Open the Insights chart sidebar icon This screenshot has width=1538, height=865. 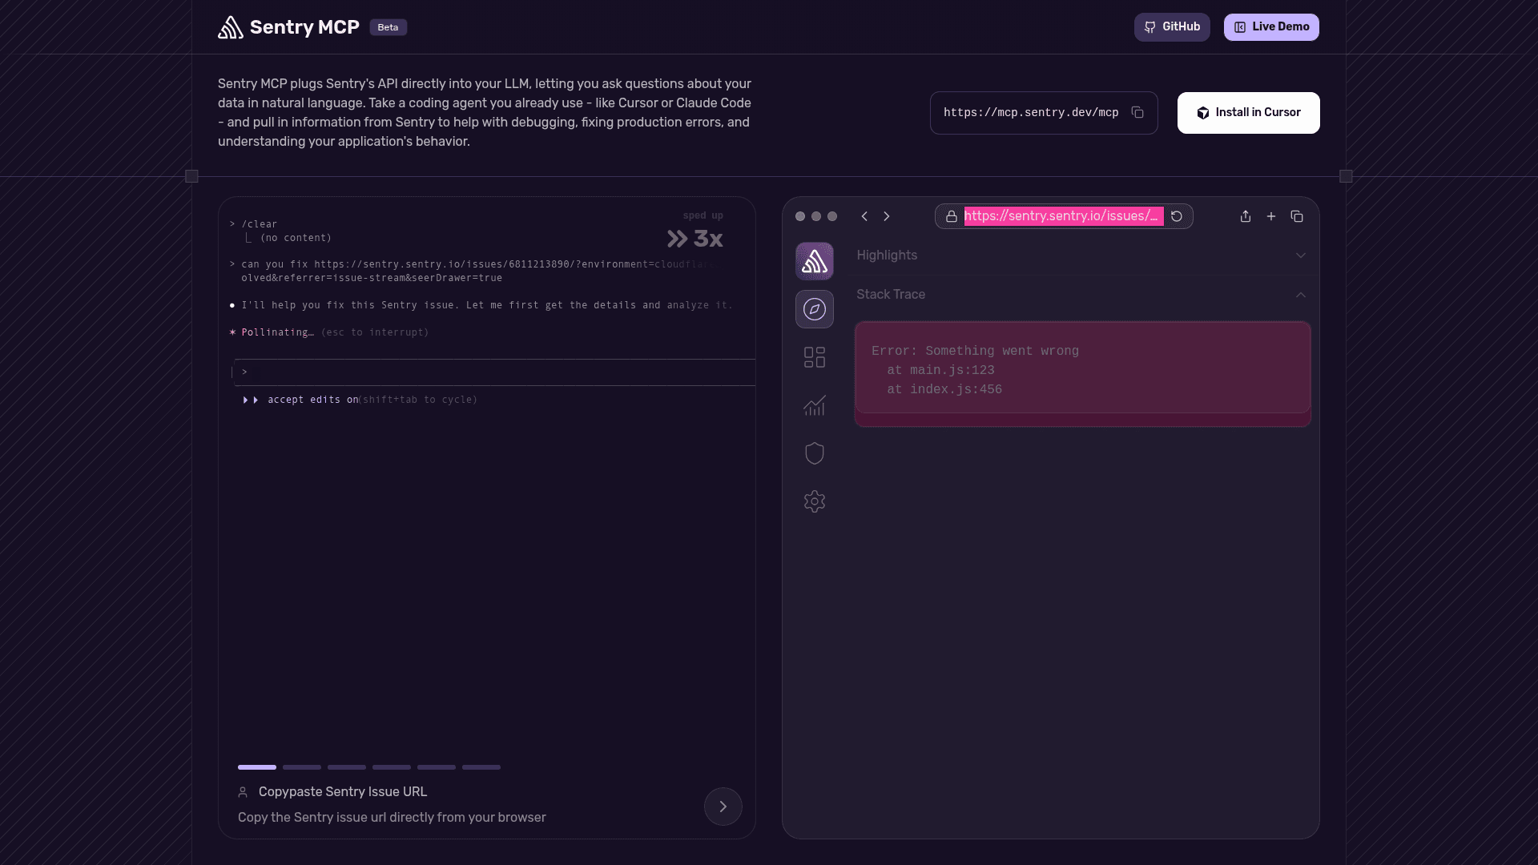(x=815, y=405)
